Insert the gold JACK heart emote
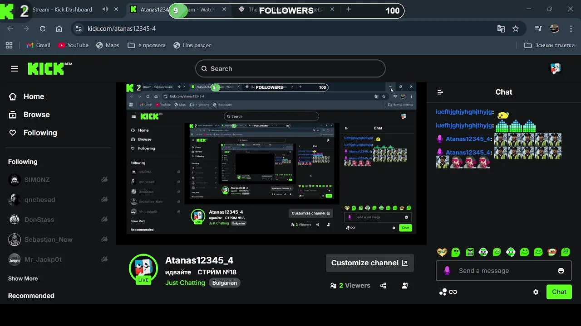Screen dimensions: 581x326 pos(442,252)
